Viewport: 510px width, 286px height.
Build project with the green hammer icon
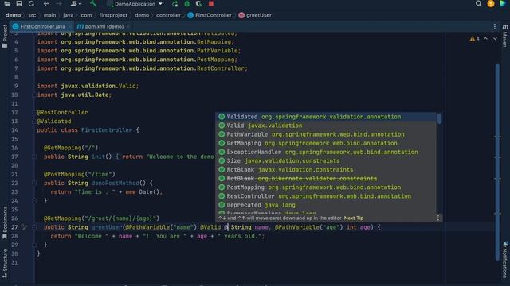(93, 4)
